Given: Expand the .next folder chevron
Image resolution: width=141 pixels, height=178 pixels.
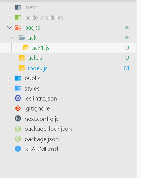Looking at the screenshot, I should (10, 7).
